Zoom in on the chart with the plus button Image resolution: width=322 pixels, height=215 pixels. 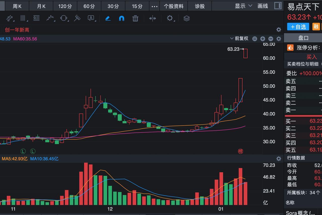[x=263, y=39]
